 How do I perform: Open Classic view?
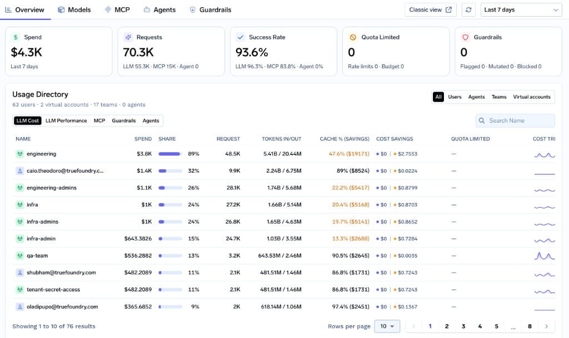click(x=431, y=10)
